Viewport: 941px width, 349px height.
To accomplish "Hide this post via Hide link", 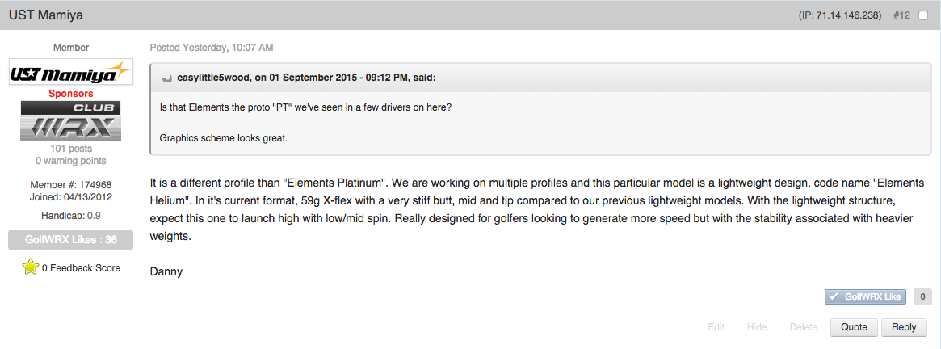I will click(x=757, y=327).
